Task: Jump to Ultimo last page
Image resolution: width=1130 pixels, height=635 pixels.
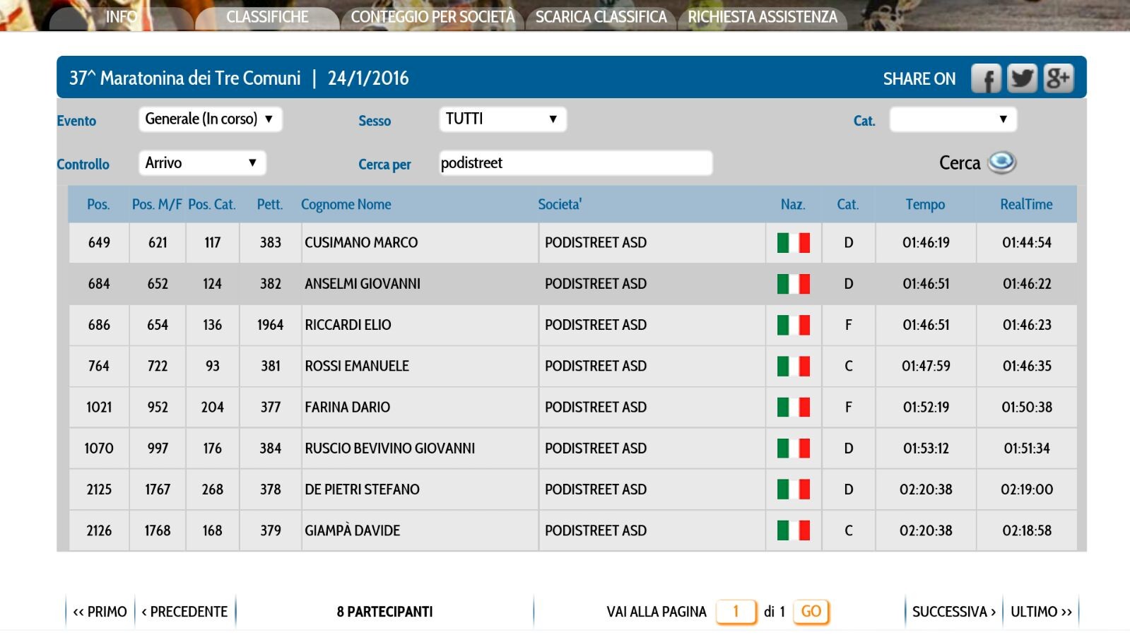Action: pos(1041,612)
